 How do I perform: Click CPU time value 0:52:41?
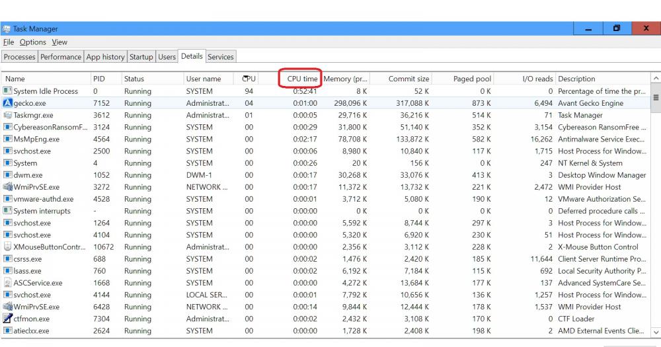coord(305,91)
